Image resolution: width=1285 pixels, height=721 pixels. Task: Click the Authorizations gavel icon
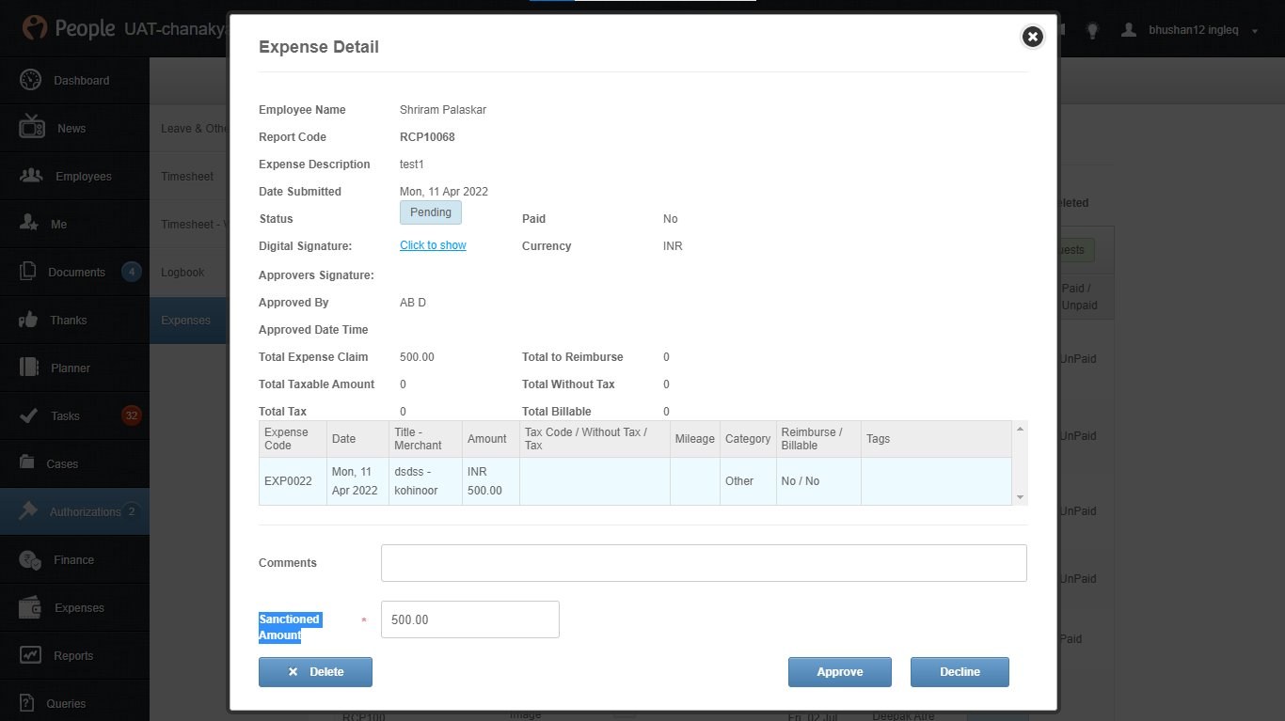(x=29, y=511)
